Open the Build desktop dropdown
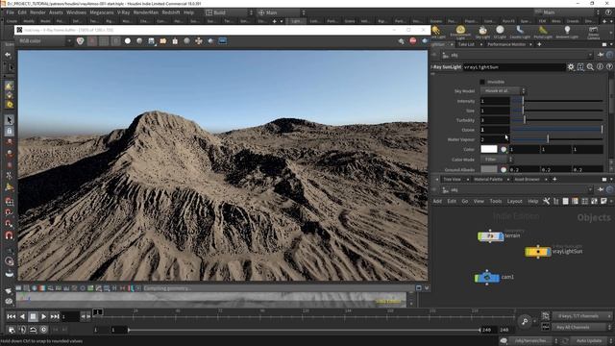Viewport: 615px width, 346px height. click(x=230, y=12)
